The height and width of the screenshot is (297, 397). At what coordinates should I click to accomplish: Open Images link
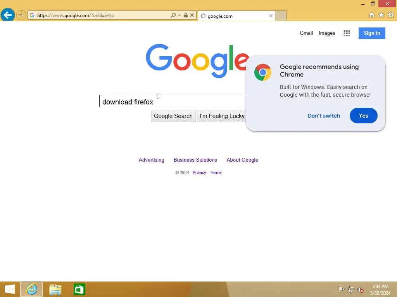click(x=326, y=33)
